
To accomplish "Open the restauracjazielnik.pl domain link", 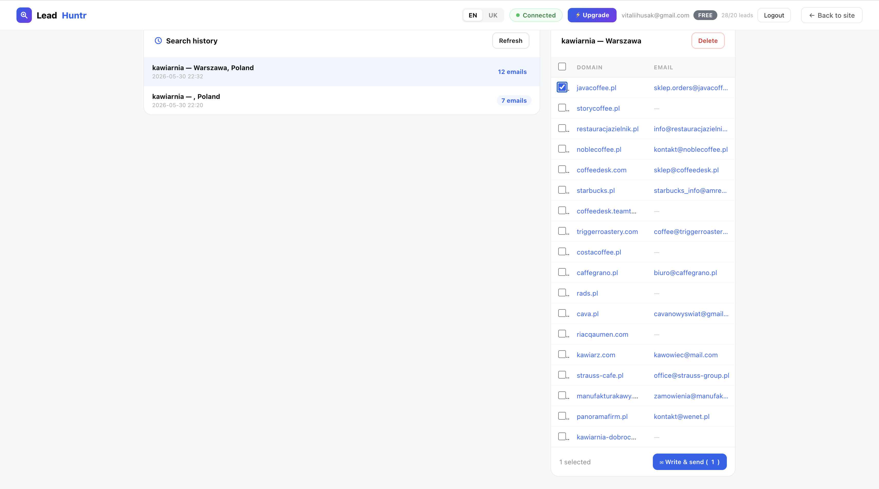I will coord(607,129).
